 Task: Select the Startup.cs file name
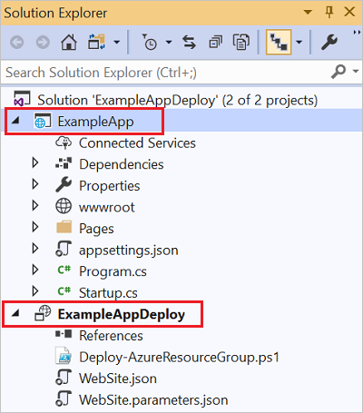[108, 293]
